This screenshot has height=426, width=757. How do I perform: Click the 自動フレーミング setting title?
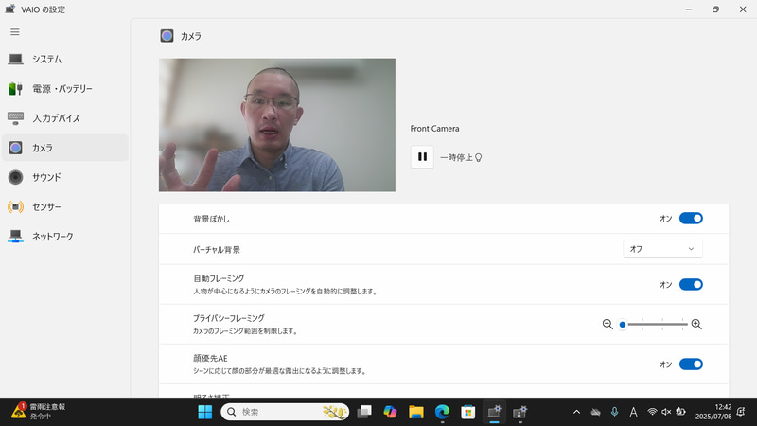tap(219, 278)
